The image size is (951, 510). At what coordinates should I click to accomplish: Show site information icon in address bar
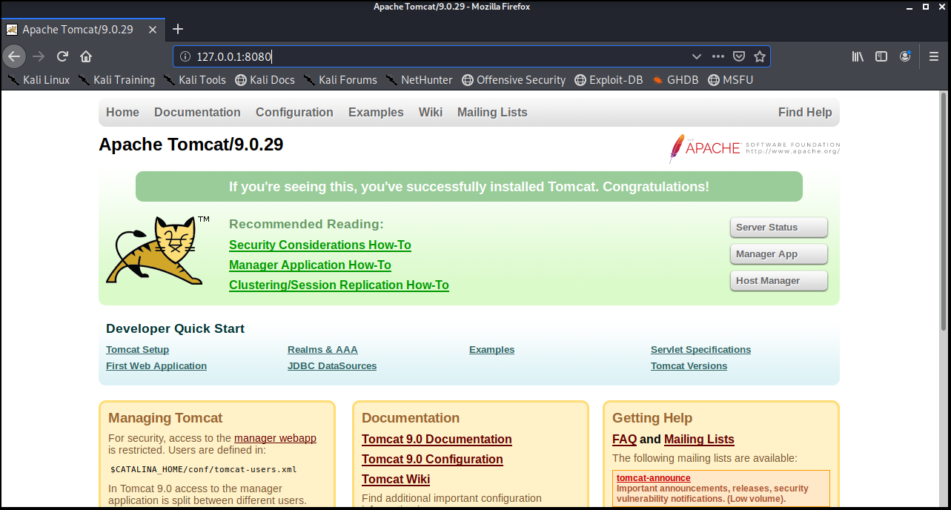[185, 56]
